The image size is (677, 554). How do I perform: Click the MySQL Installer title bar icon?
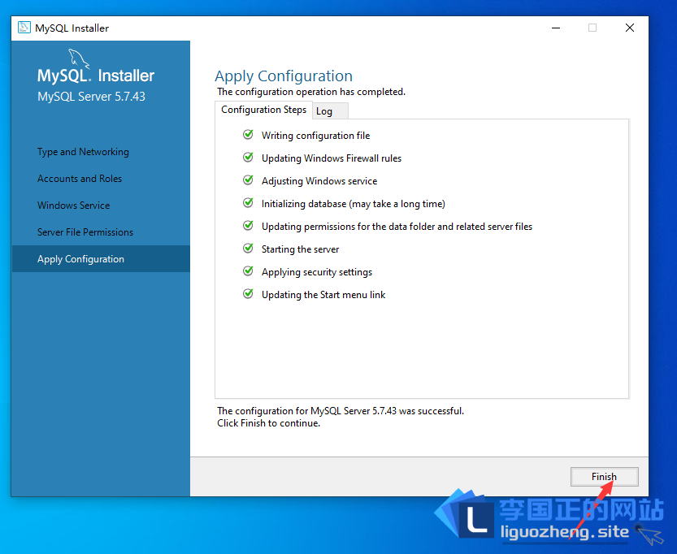click(x=24, y=28)
